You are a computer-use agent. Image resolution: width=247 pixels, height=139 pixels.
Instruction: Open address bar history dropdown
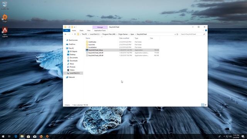175,34
